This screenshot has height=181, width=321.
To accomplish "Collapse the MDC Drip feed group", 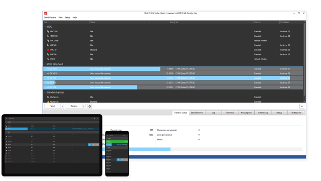I will 45,64.
